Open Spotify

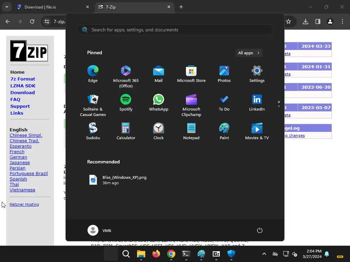126,103
